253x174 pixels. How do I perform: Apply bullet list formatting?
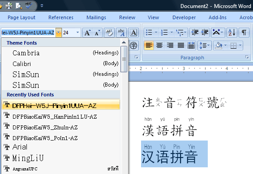coord(149,32)
